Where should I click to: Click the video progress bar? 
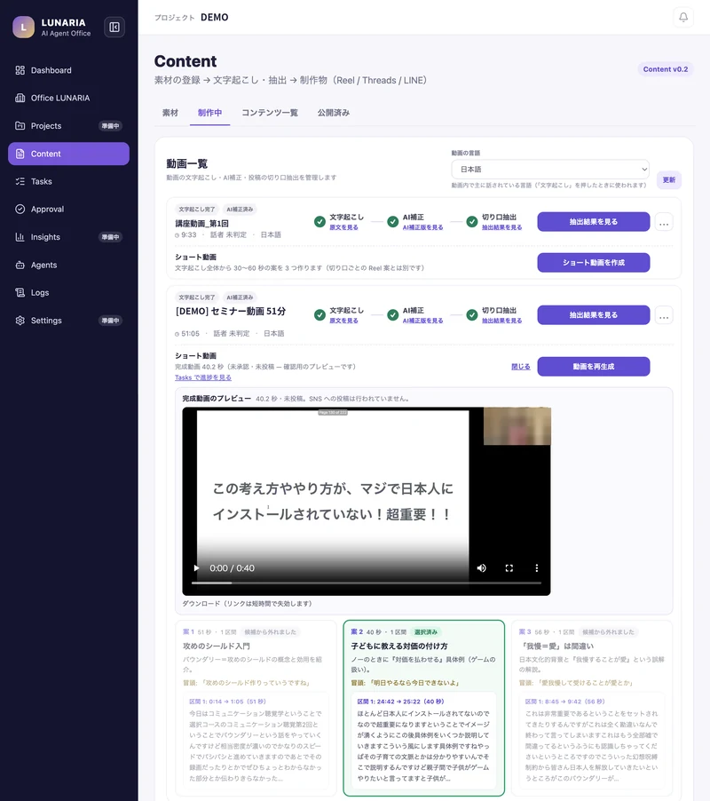[366, 583]
